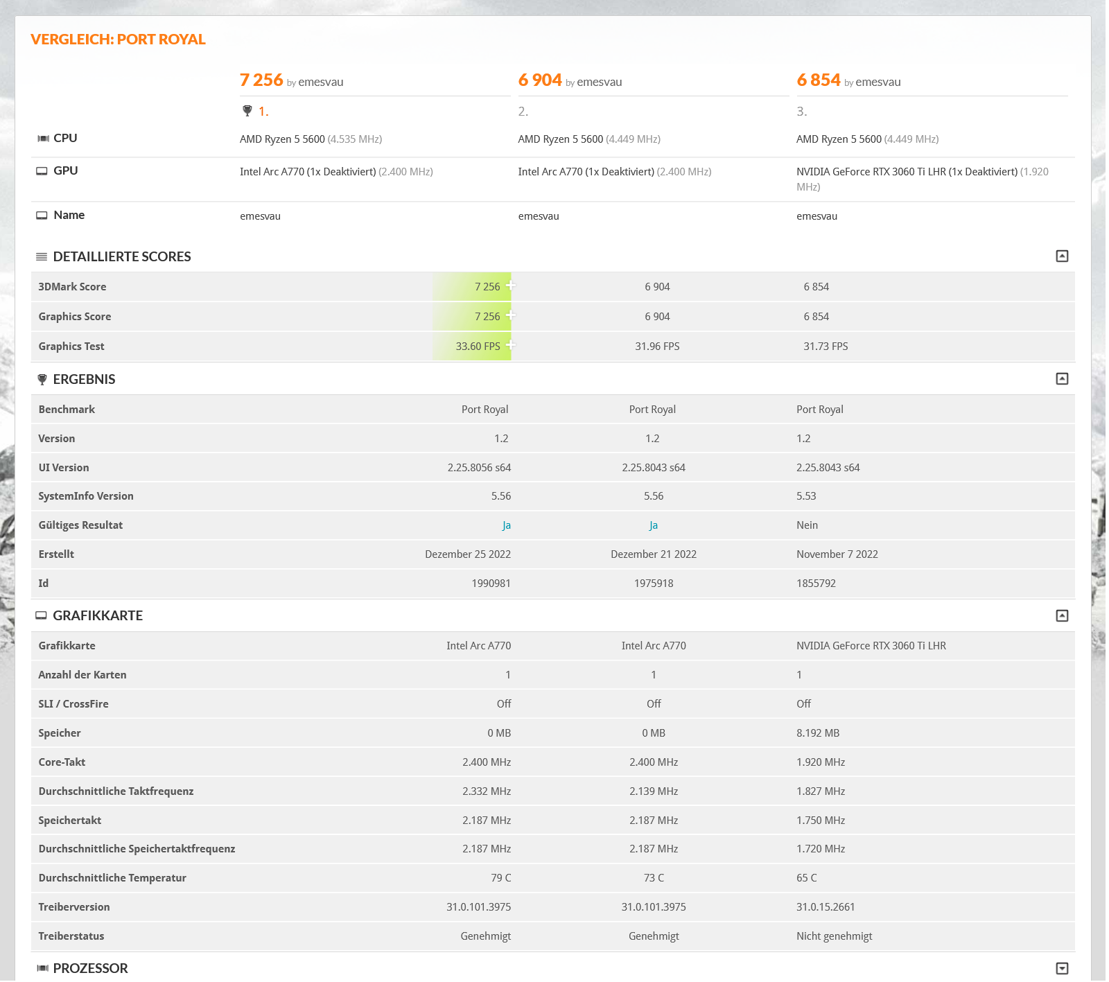
Task: Click the 2.332 MHz average clock value
Action: [x=487, y=791]
